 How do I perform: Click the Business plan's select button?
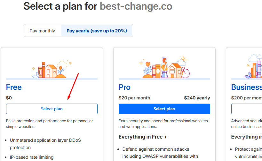pyautogui.click(x=247, y=109)
